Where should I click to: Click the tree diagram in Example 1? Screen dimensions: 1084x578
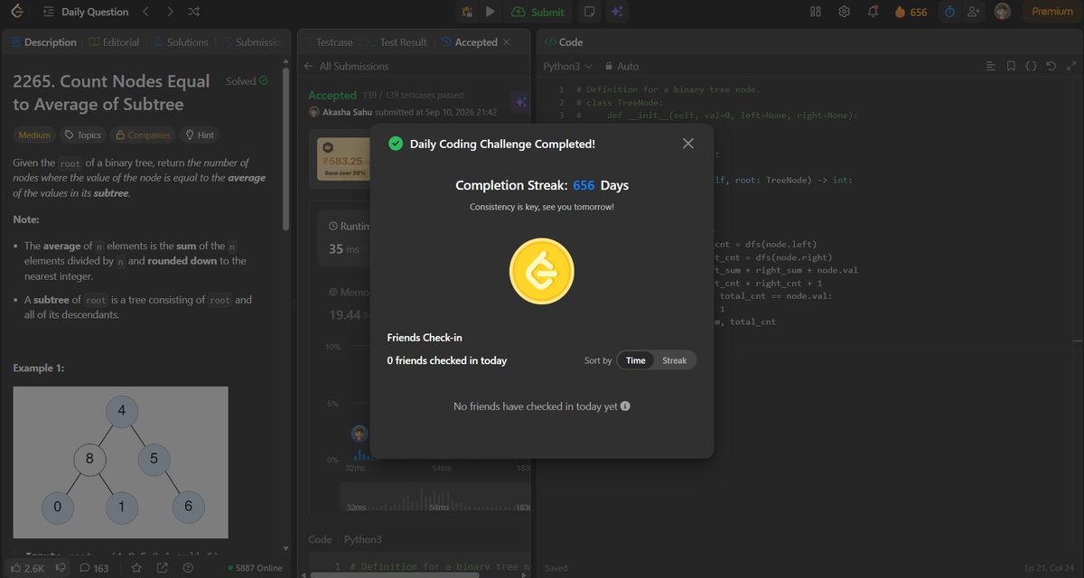click(120, 462)
